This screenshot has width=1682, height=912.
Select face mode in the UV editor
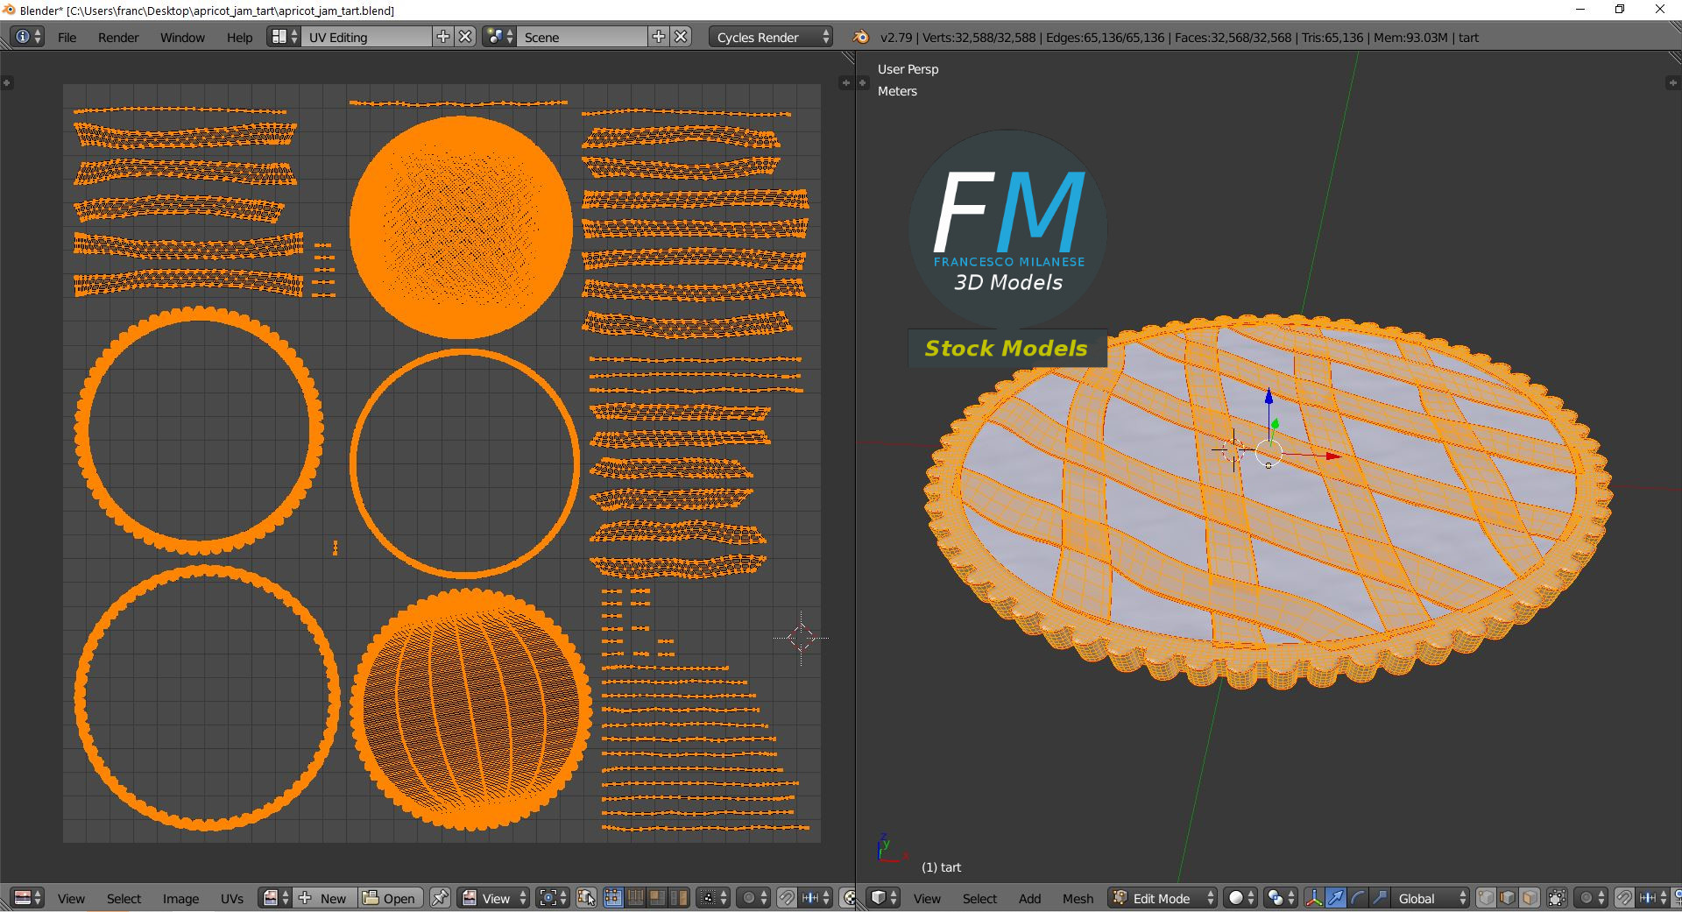(657, 898)
